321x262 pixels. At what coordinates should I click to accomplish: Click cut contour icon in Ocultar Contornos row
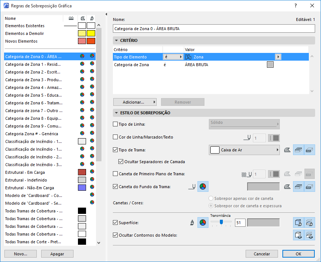309,235
